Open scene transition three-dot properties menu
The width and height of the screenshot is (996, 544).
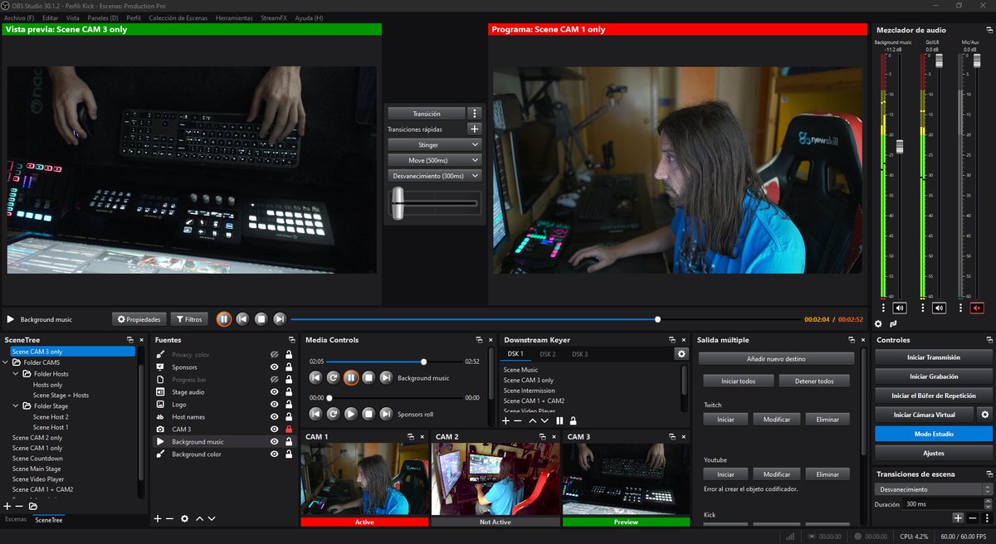(x=987, y=517)
